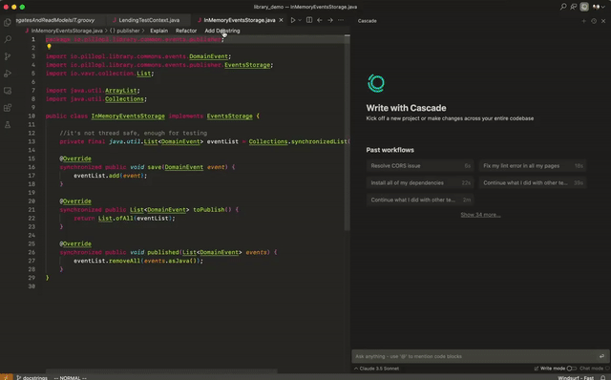Viewport: 611px width, 380px height.
Task: Click the Show 34 more link
Action: [x=480, y=215]
